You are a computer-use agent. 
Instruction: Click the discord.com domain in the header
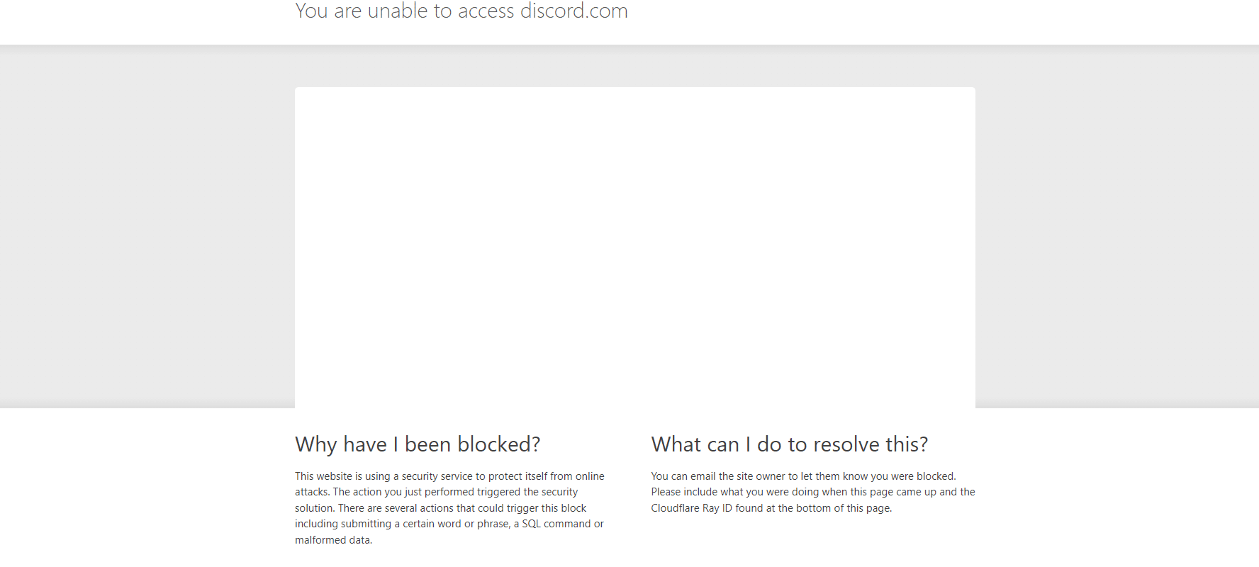pyautogui.click(x=573, y=11)
